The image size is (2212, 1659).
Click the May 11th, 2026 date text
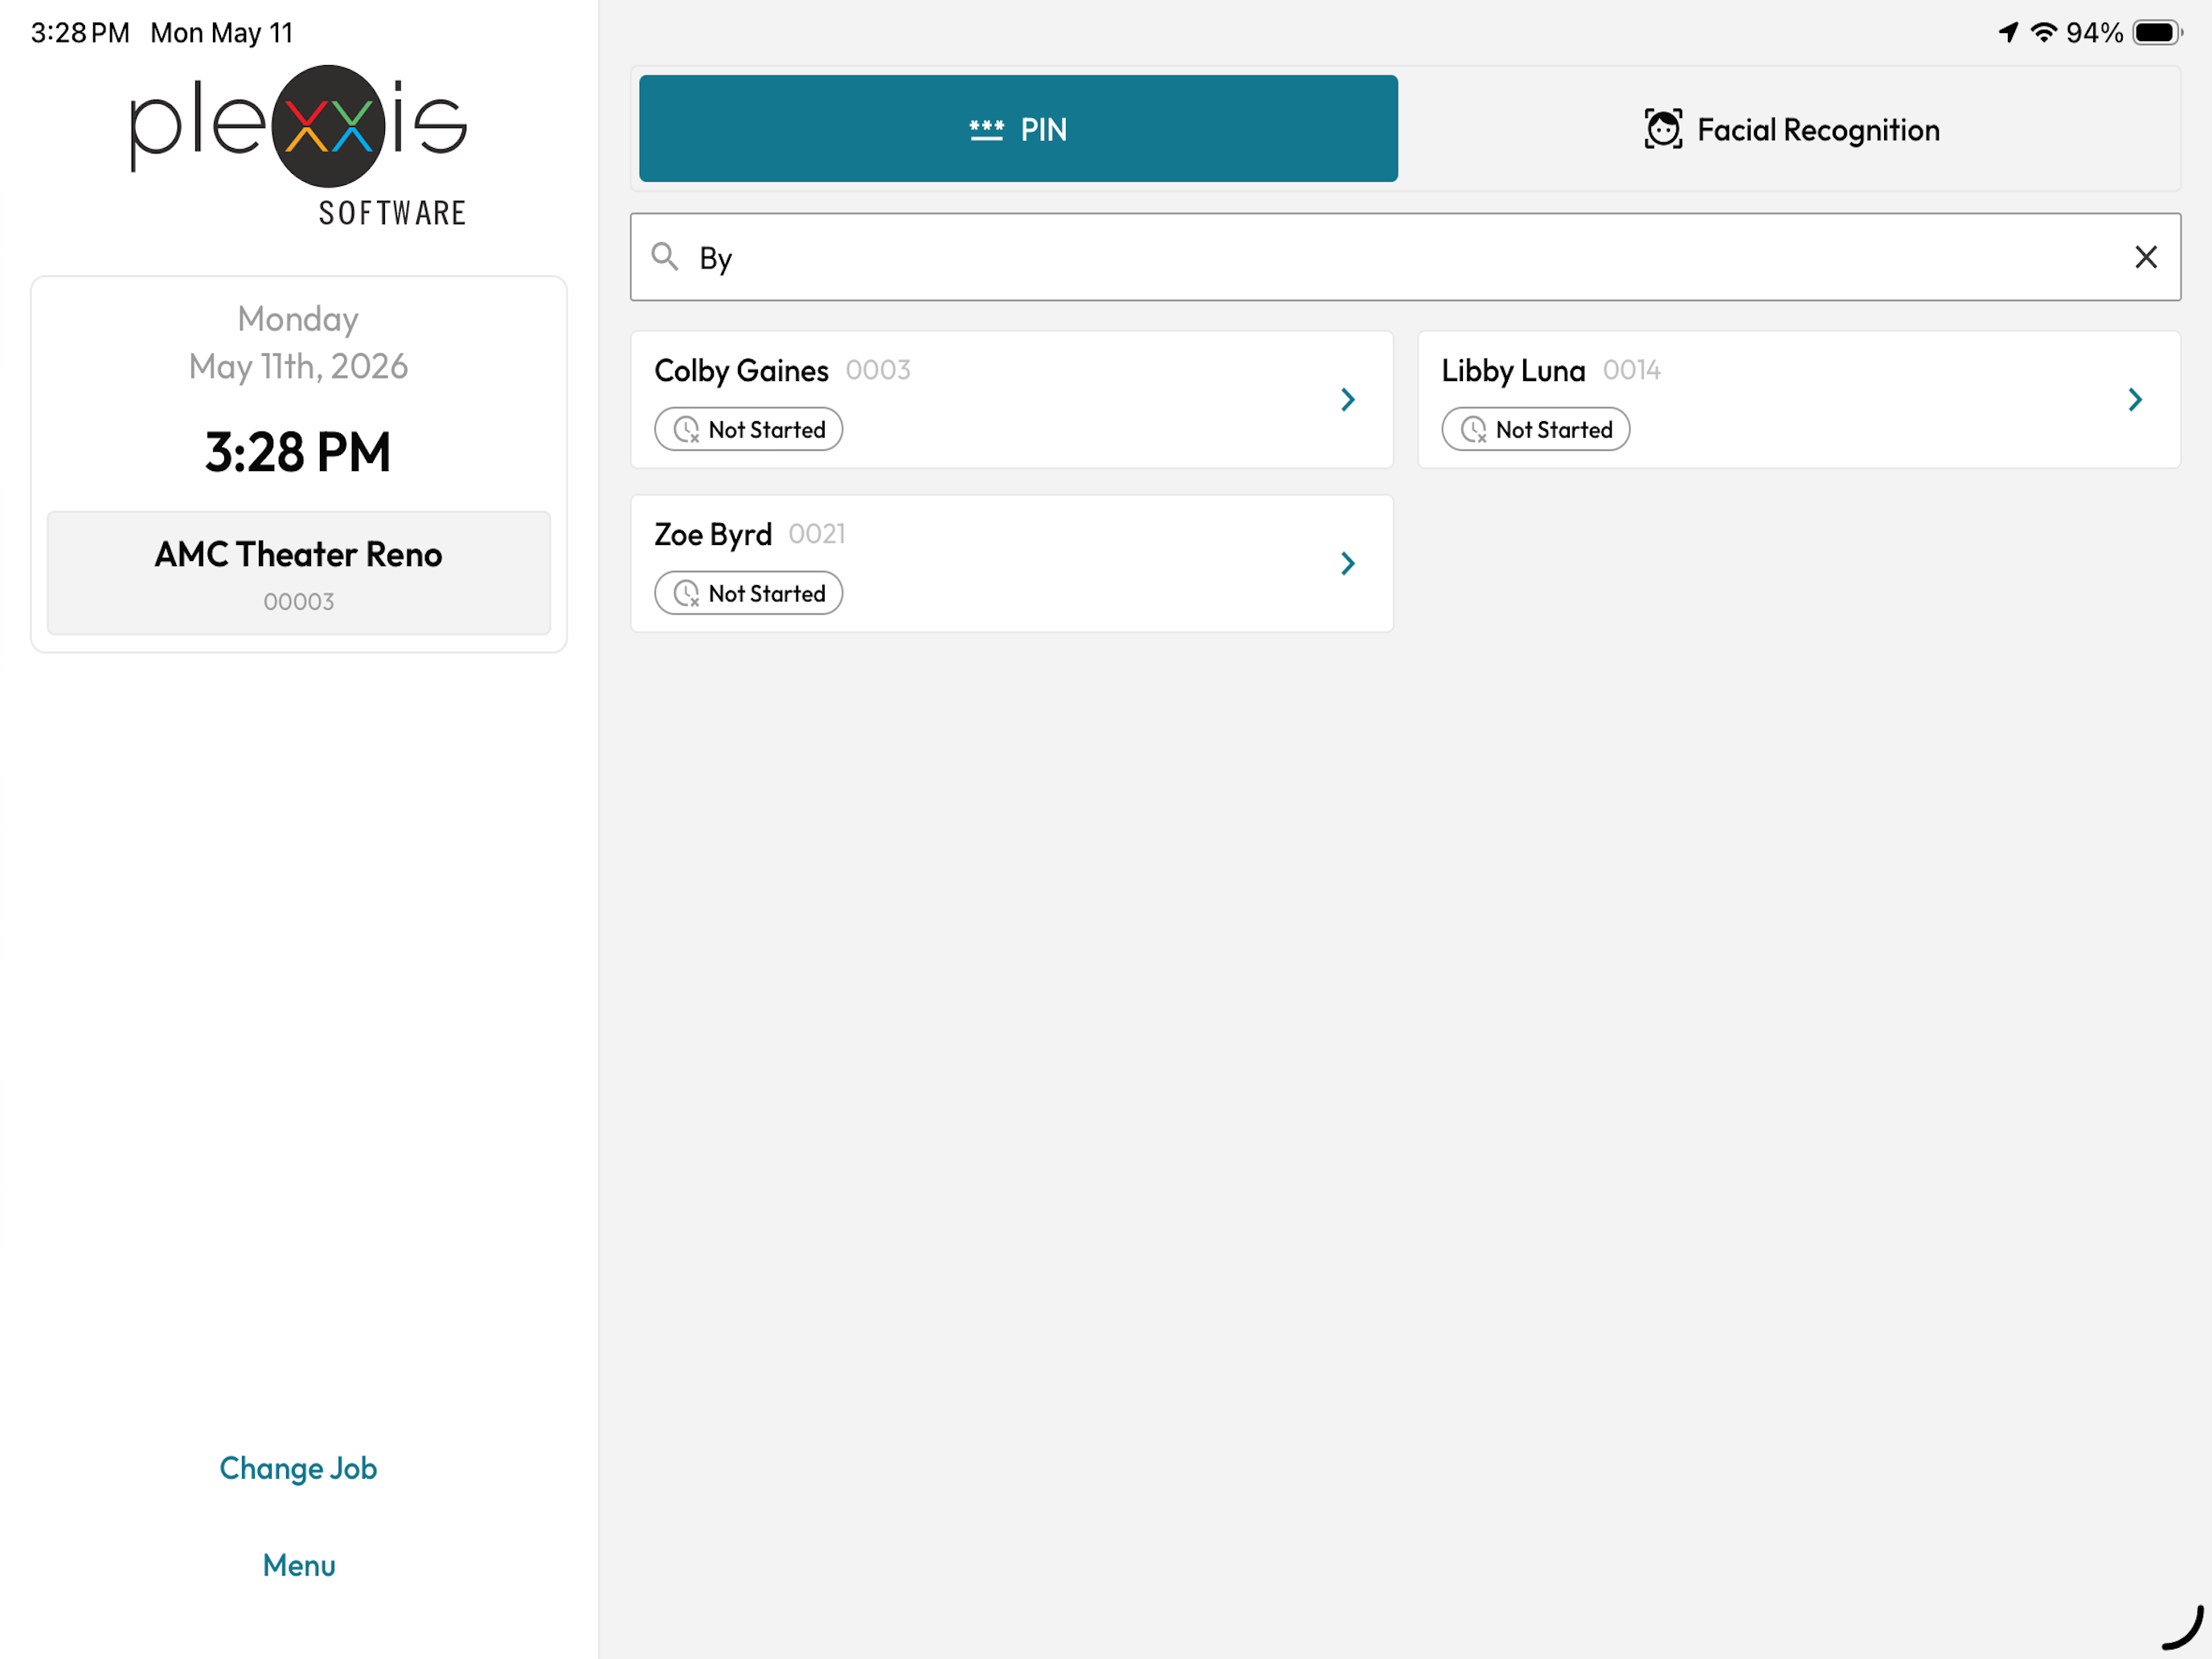click(298, 367)
